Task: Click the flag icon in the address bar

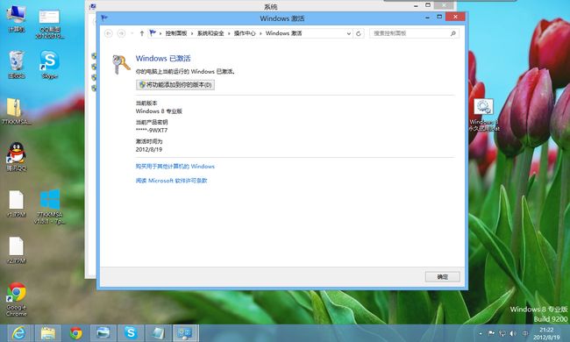Action: click(153, 33)
